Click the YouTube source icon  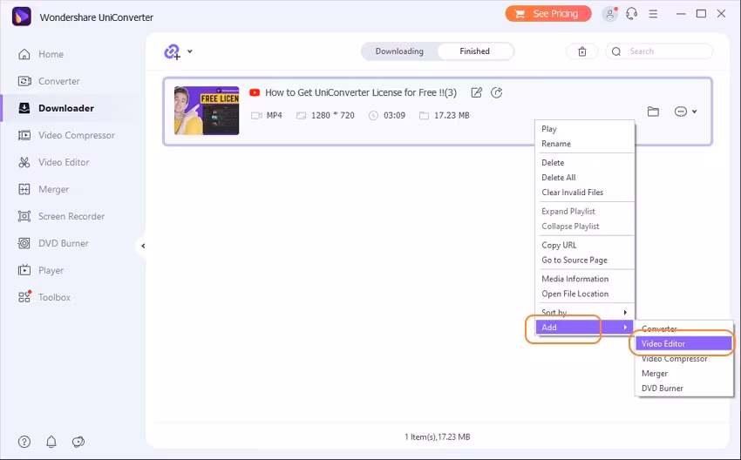pos(255,92)
